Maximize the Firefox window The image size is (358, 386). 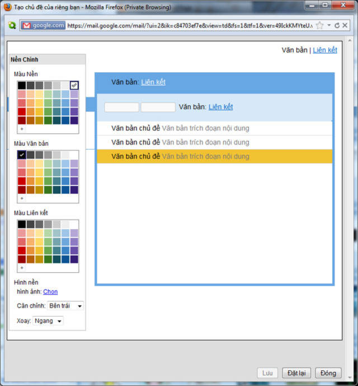pos(325,5)
